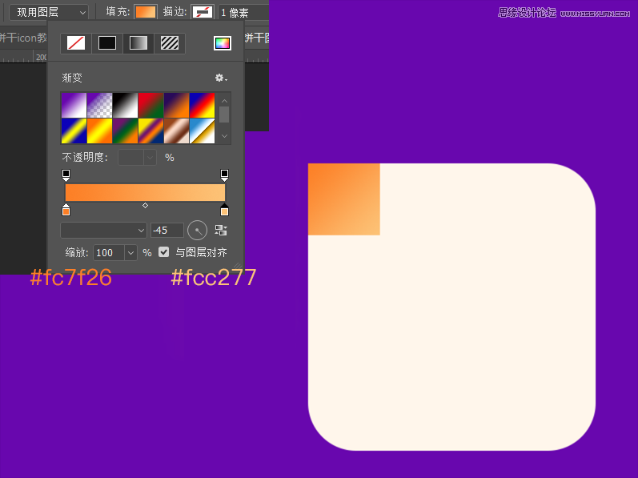Viewport: 638px width, 478px height.
Task: Click the gradient midpoint diamond
Action: pyautogui.click(x=145, y=206)
